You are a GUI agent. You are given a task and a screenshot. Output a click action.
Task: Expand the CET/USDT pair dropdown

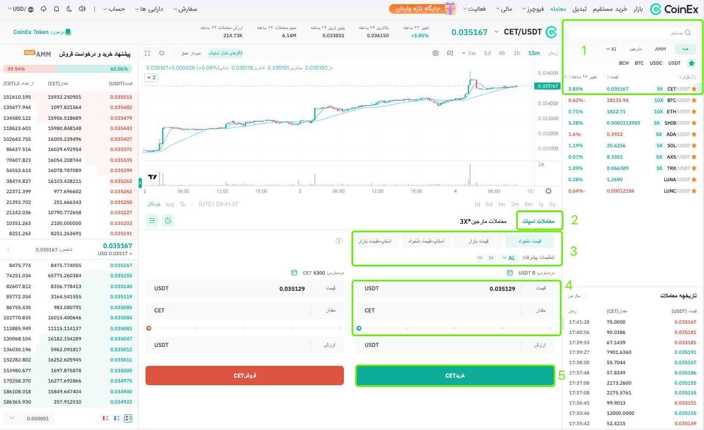coord(498,32)
